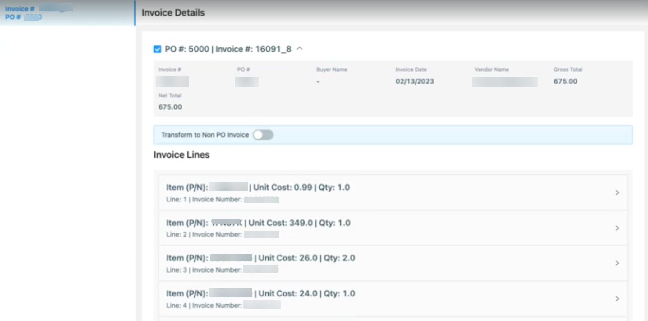
Task: Toggle Transform to Non PO Invoice switch
Action: 263,135
